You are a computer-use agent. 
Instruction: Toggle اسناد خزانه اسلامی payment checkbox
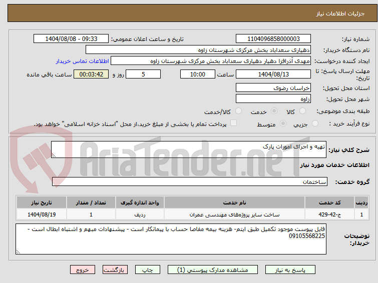tap(233, 123)
